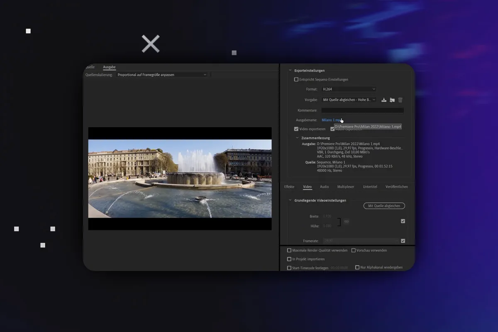Toggle the width-height link chain icon
This screenshot has height=332, width=498.
[347, 221]
